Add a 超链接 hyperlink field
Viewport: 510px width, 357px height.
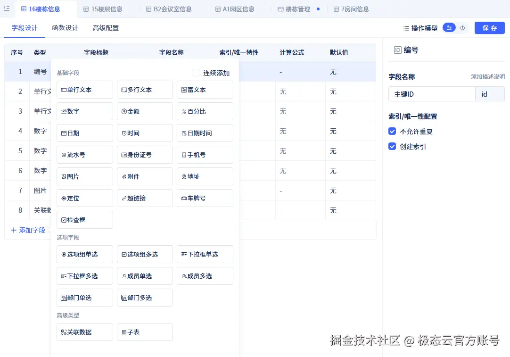click(x=145, y=198)
